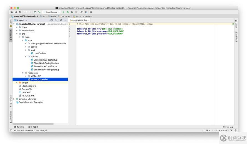Select pom.xml in project tree
The width and height of the screenshot is (247, 144).
pos(26,92)
